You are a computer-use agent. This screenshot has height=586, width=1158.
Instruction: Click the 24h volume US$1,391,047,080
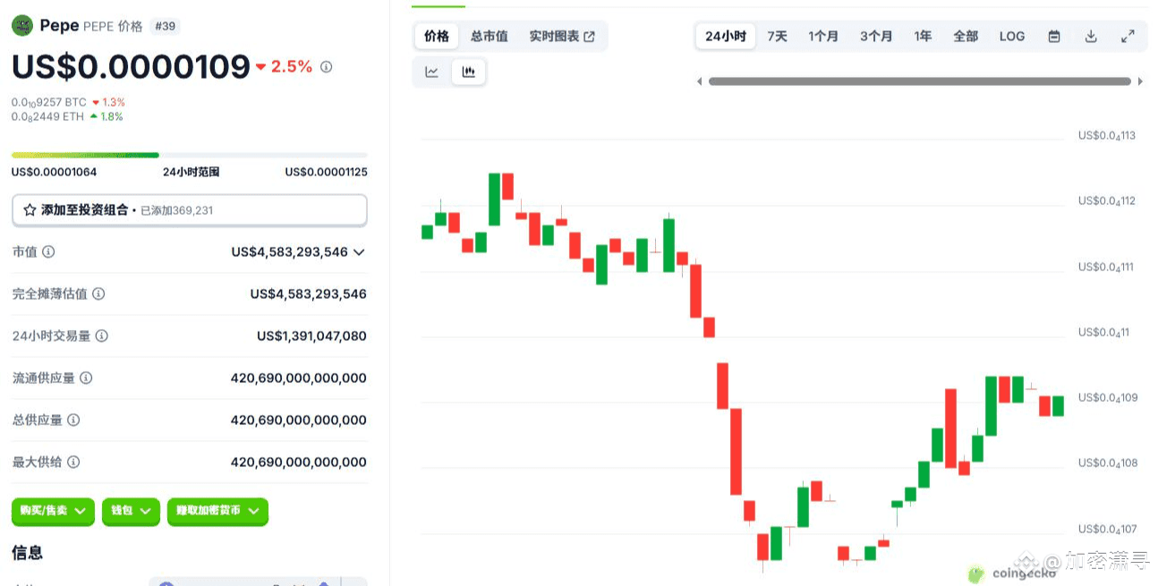point(311,336)
